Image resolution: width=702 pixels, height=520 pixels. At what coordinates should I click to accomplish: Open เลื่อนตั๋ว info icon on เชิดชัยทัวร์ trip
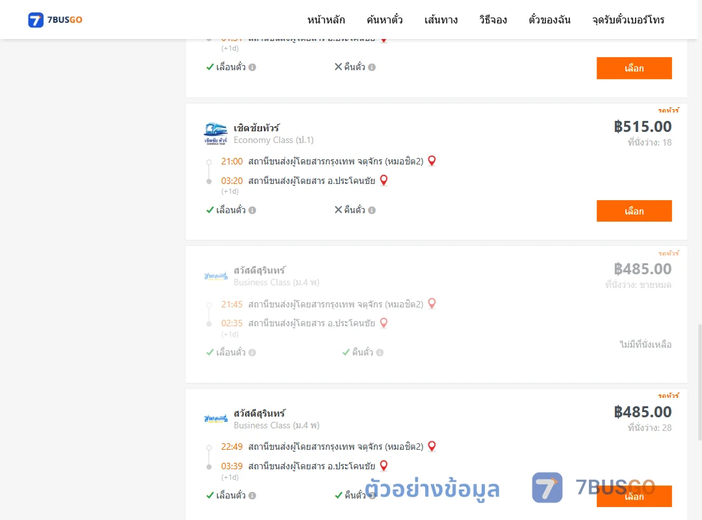[x=252, y=210]
